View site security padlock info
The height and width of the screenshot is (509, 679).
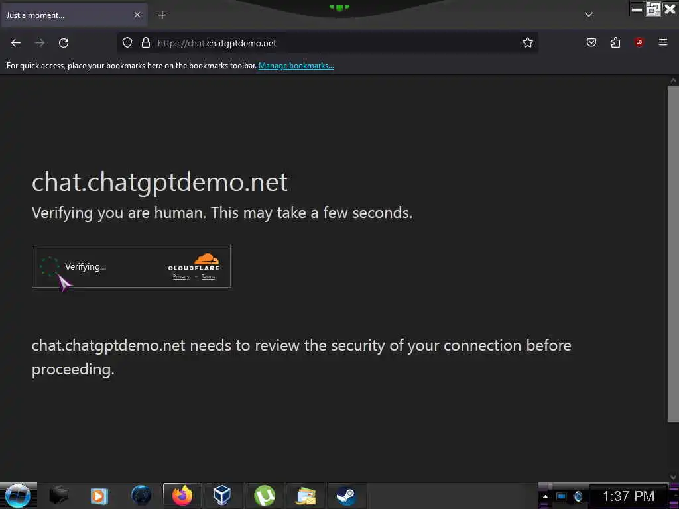point(146,43)
